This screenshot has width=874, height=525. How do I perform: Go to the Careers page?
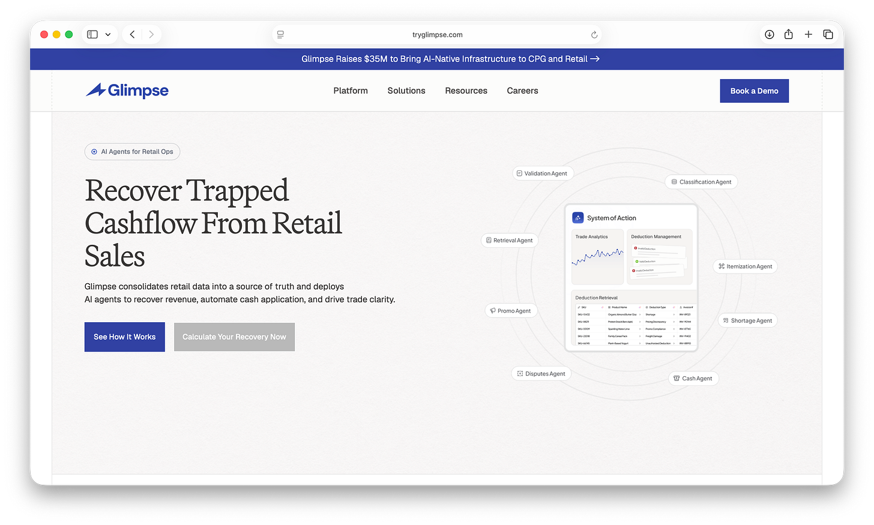tap(522, 91)
